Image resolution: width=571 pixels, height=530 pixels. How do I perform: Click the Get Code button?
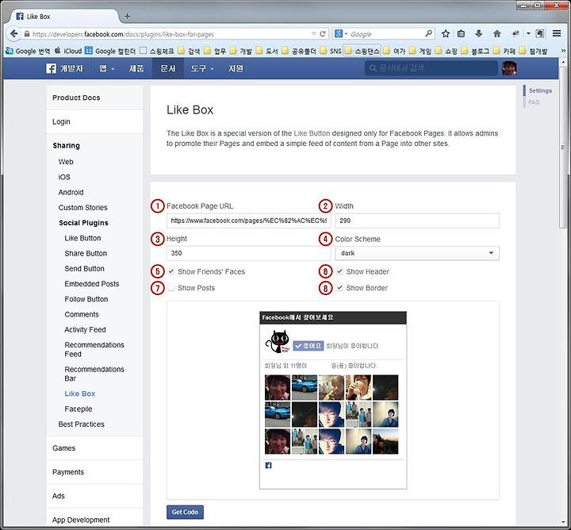[x=185, y=512]
